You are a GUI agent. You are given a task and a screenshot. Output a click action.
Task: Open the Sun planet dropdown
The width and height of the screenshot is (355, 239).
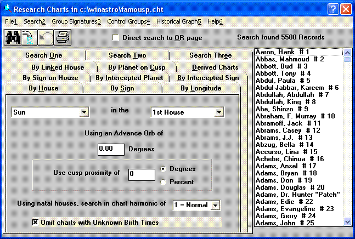[84, 112]
